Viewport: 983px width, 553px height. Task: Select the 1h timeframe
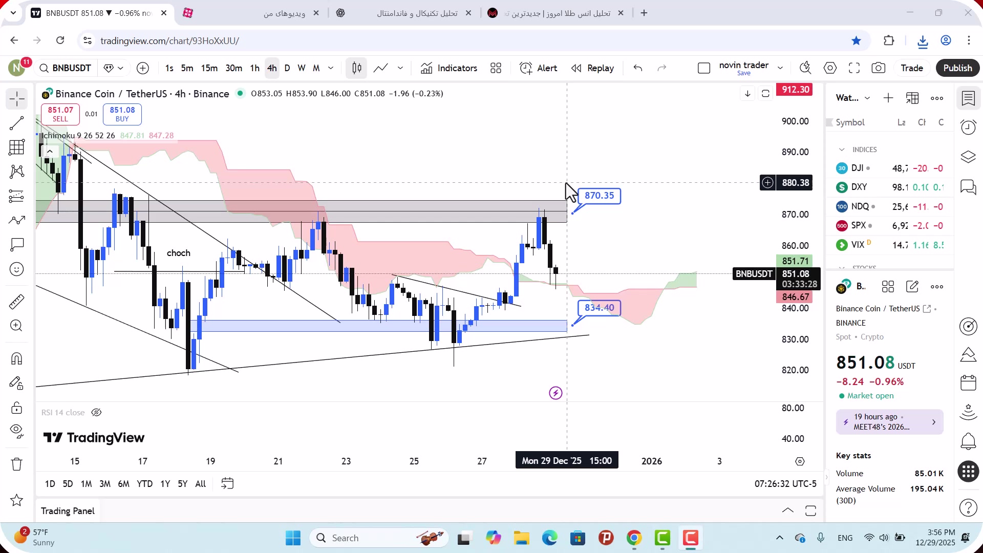pos(254,68)
